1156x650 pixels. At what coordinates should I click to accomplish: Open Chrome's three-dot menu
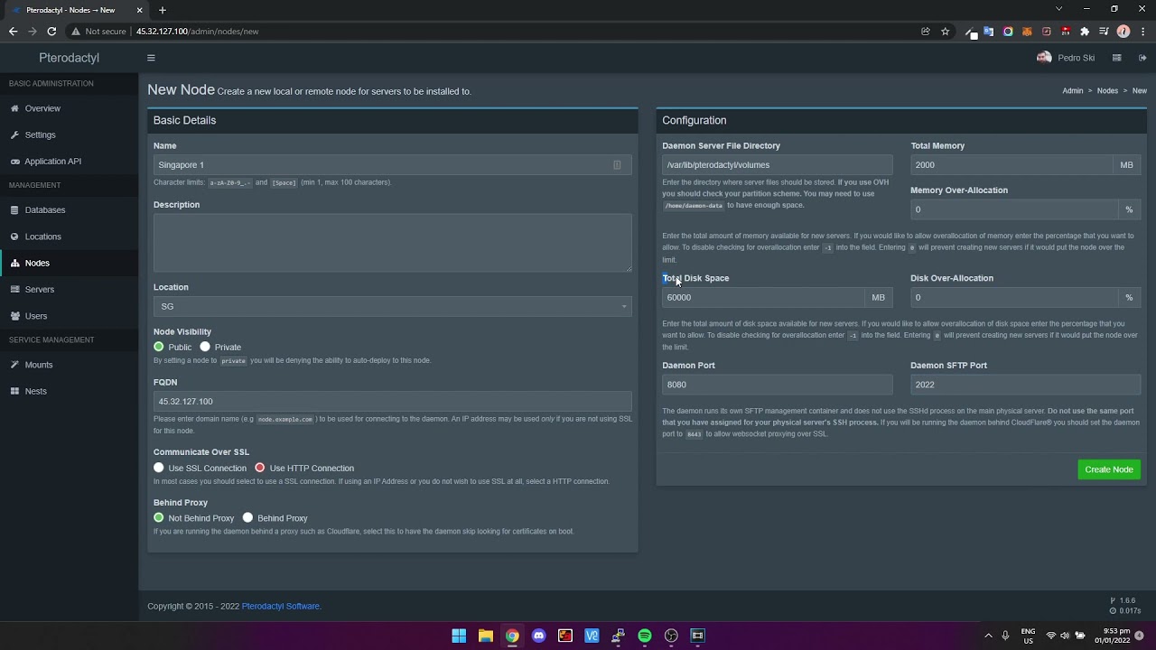1142,31
